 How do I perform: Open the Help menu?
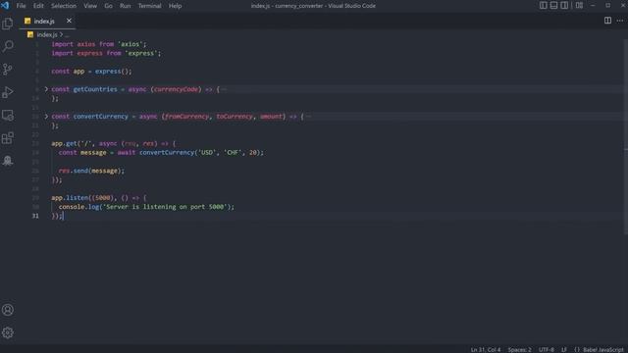(175, 6)
